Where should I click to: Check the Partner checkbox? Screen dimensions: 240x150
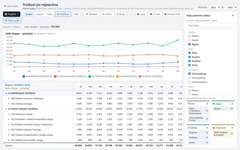[189, 90]
